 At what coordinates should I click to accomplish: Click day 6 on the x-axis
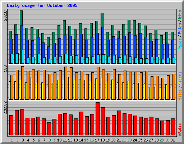(39, 140)
